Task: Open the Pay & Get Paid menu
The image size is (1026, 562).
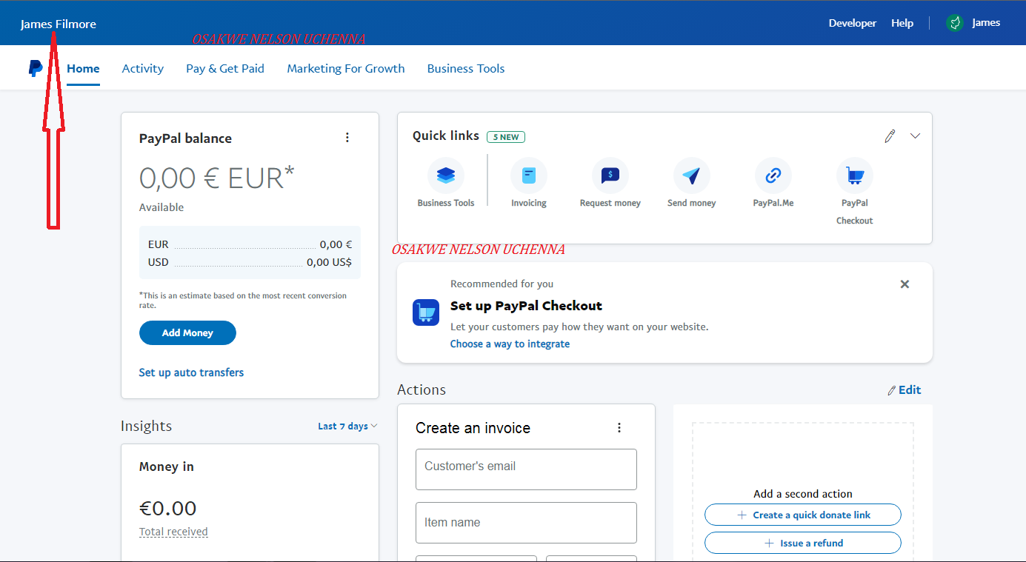Action: (225, 68)
